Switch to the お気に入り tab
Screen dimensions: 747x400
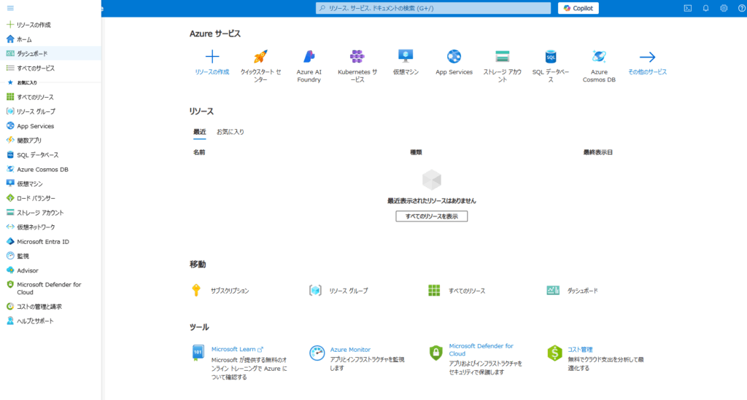(x=230, y=132)
